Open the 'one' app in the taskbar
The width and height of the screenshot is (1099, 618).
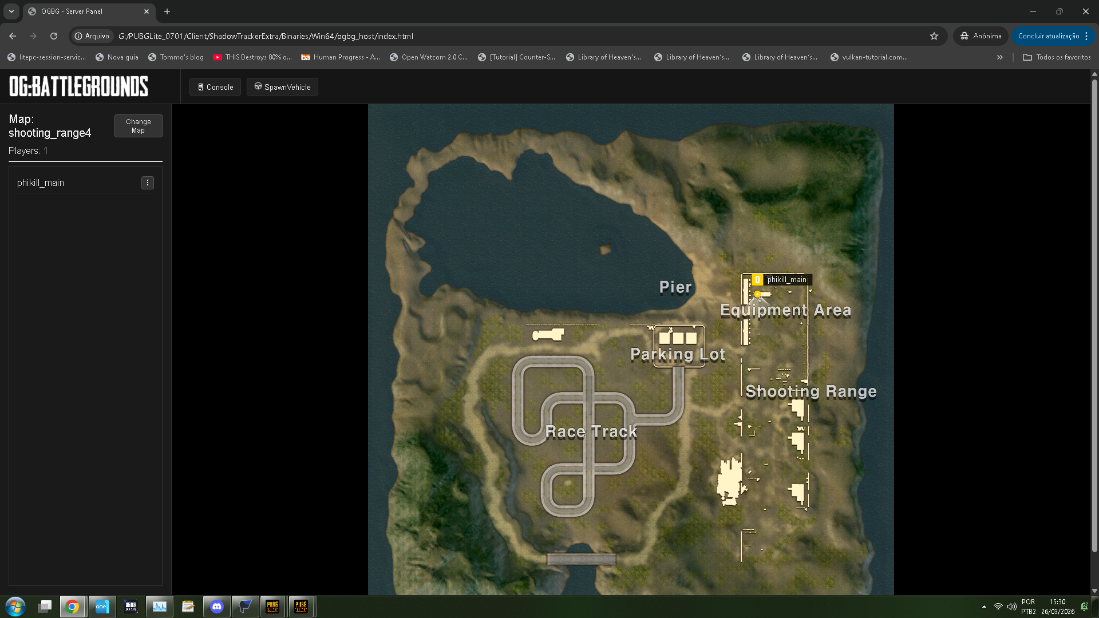tap(102, 607)
